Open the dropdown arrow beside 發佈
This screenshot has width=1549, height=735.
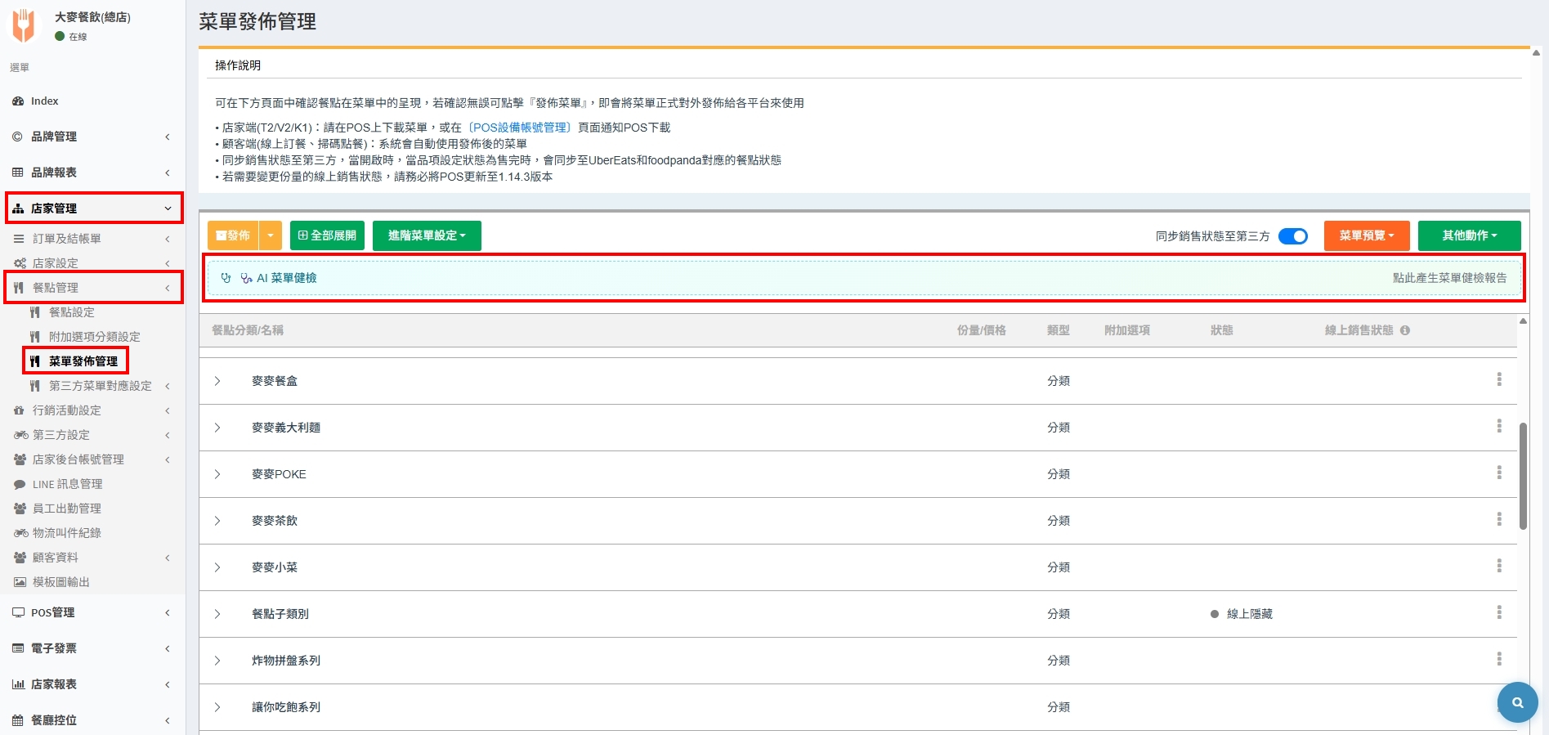coord(271,235)
